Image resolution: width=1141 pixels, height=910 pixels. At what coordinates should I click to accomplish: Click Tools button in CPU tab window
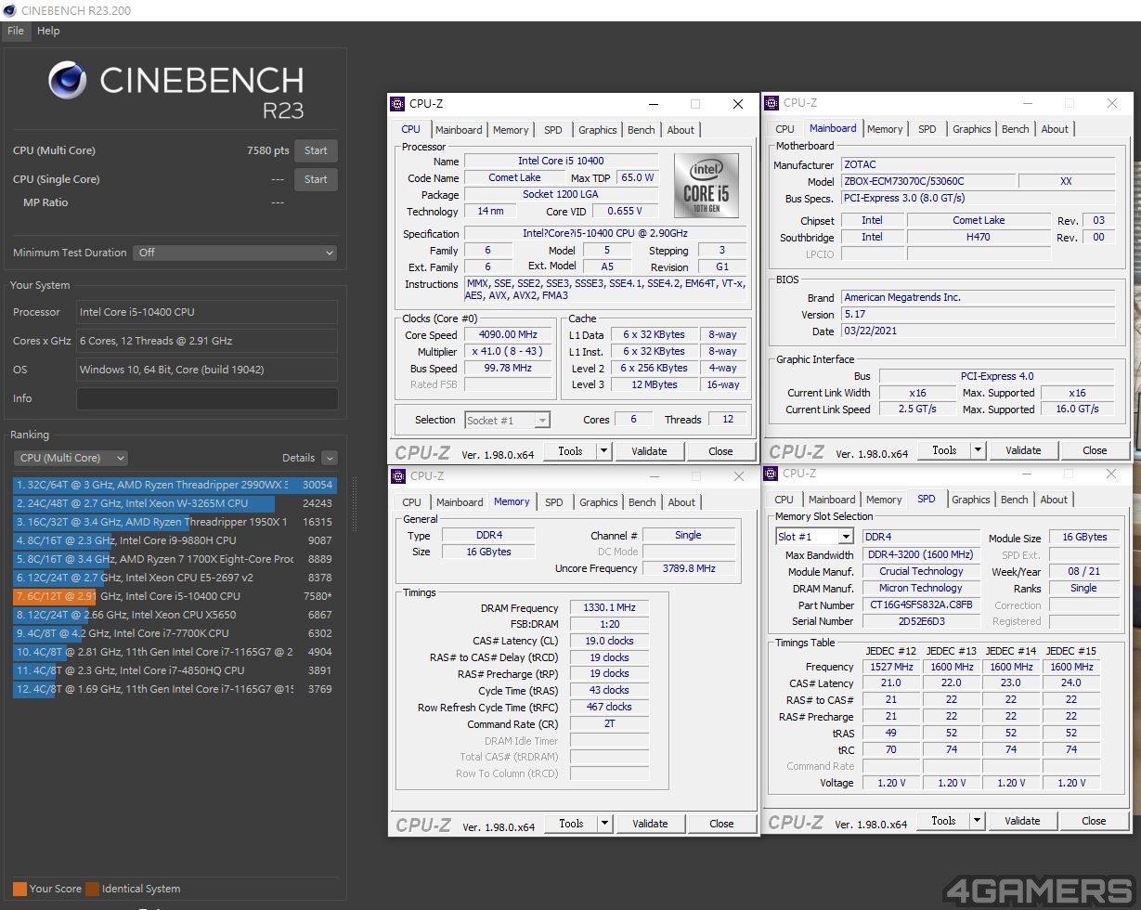[x=570, y=451]
